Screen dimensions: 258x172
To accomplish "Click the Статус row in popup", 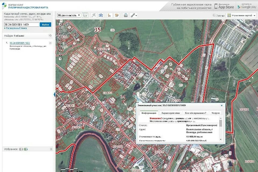I will point(178,125).
